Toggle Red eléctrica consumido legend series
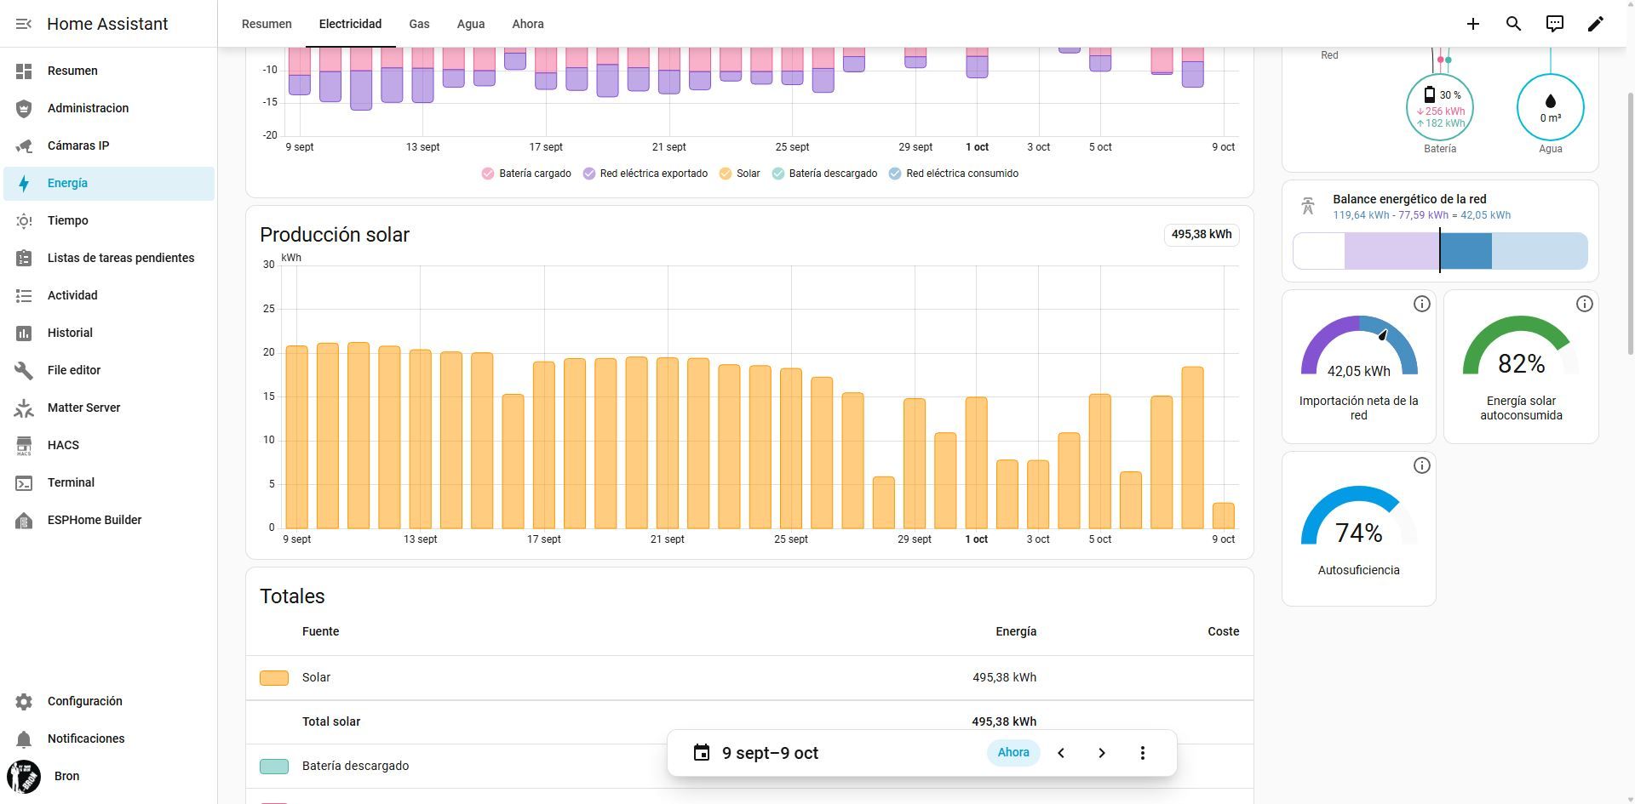The image size is (1635, 804). [x=954, y=174]
